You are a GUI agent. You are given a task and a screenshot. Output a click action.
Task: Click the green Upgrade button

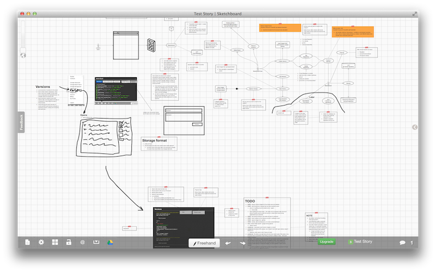[326, 242]
